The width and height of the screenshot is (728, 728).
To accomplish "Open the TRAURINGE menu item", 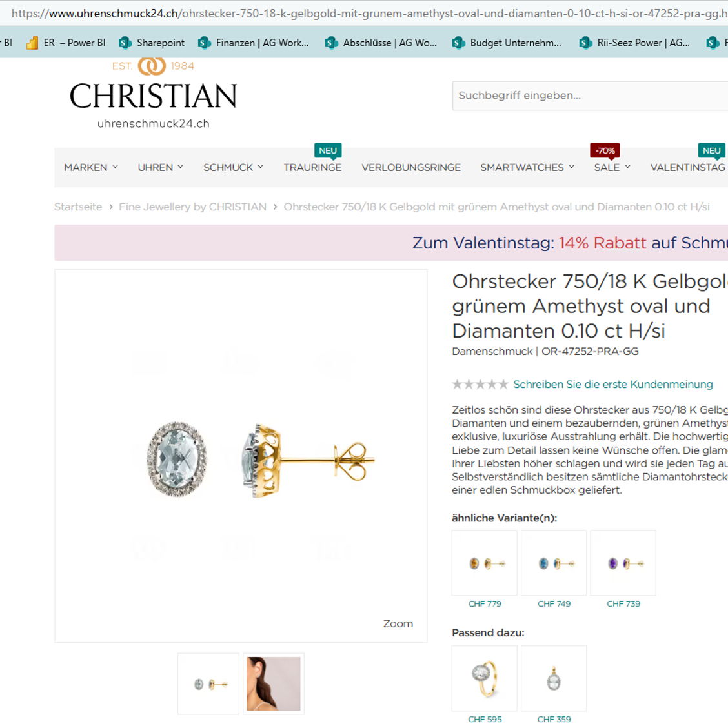I will tap(312, 167).
